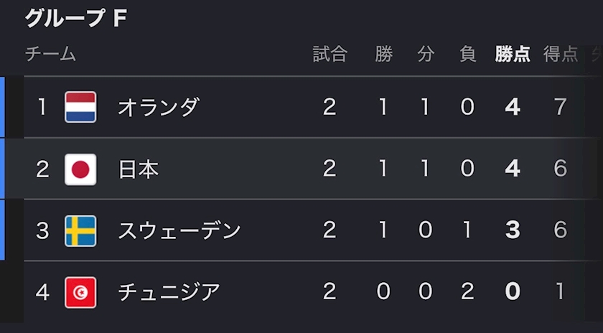Screen dimensions: 603x333
Task: Click the 負 column header
Action: click(x=467, y=55)
